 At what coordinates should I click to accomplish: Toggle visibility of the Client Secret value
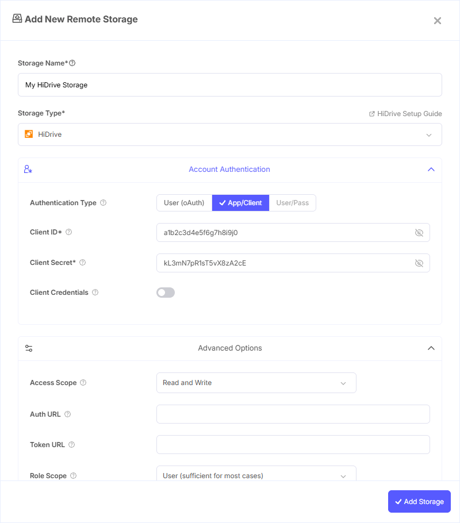[419, 263]
